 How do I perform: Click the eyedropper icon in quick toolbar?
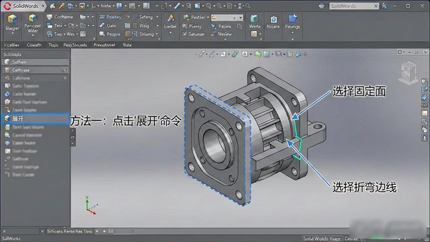click(x=62, y=6)
